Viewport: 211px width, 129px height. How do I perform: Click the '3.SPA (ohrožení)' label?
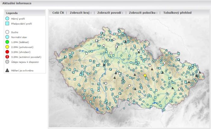pos(21,52)
